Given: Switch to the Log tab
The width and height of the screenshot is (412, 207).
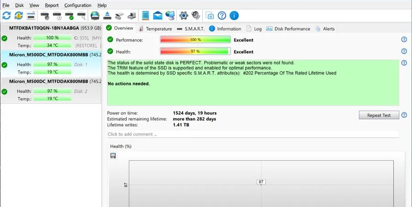Looking at the screenshot, I should (x=254, y=29).
